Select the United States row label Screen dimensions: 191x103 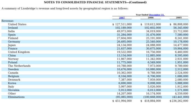click(x=17, y=24)
